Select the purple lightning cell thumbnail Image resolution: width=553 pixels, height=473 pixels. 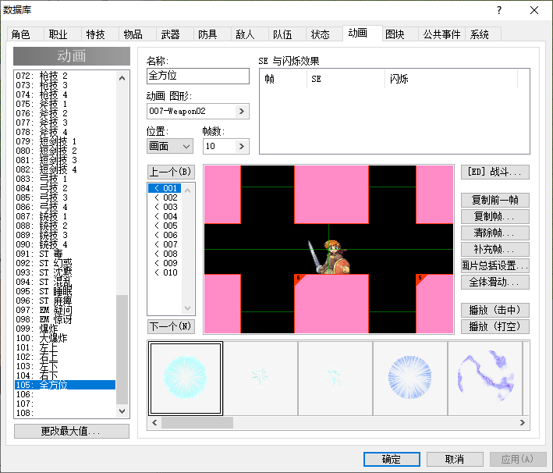click(x=485, y=378)
